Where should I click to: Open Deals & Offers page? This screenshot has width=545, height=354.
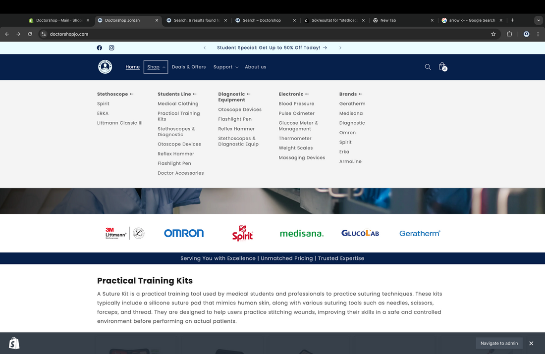pyautogui.click(x=189, y=67)
